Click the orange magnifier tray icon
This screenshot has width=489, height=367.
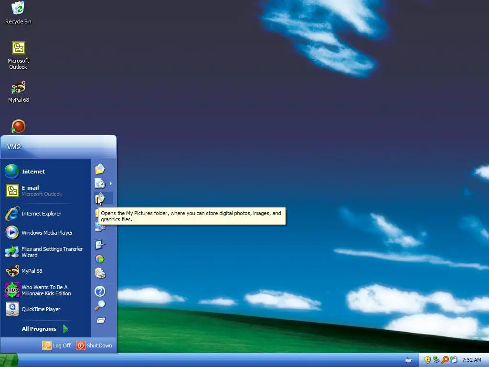pos(445,360)
